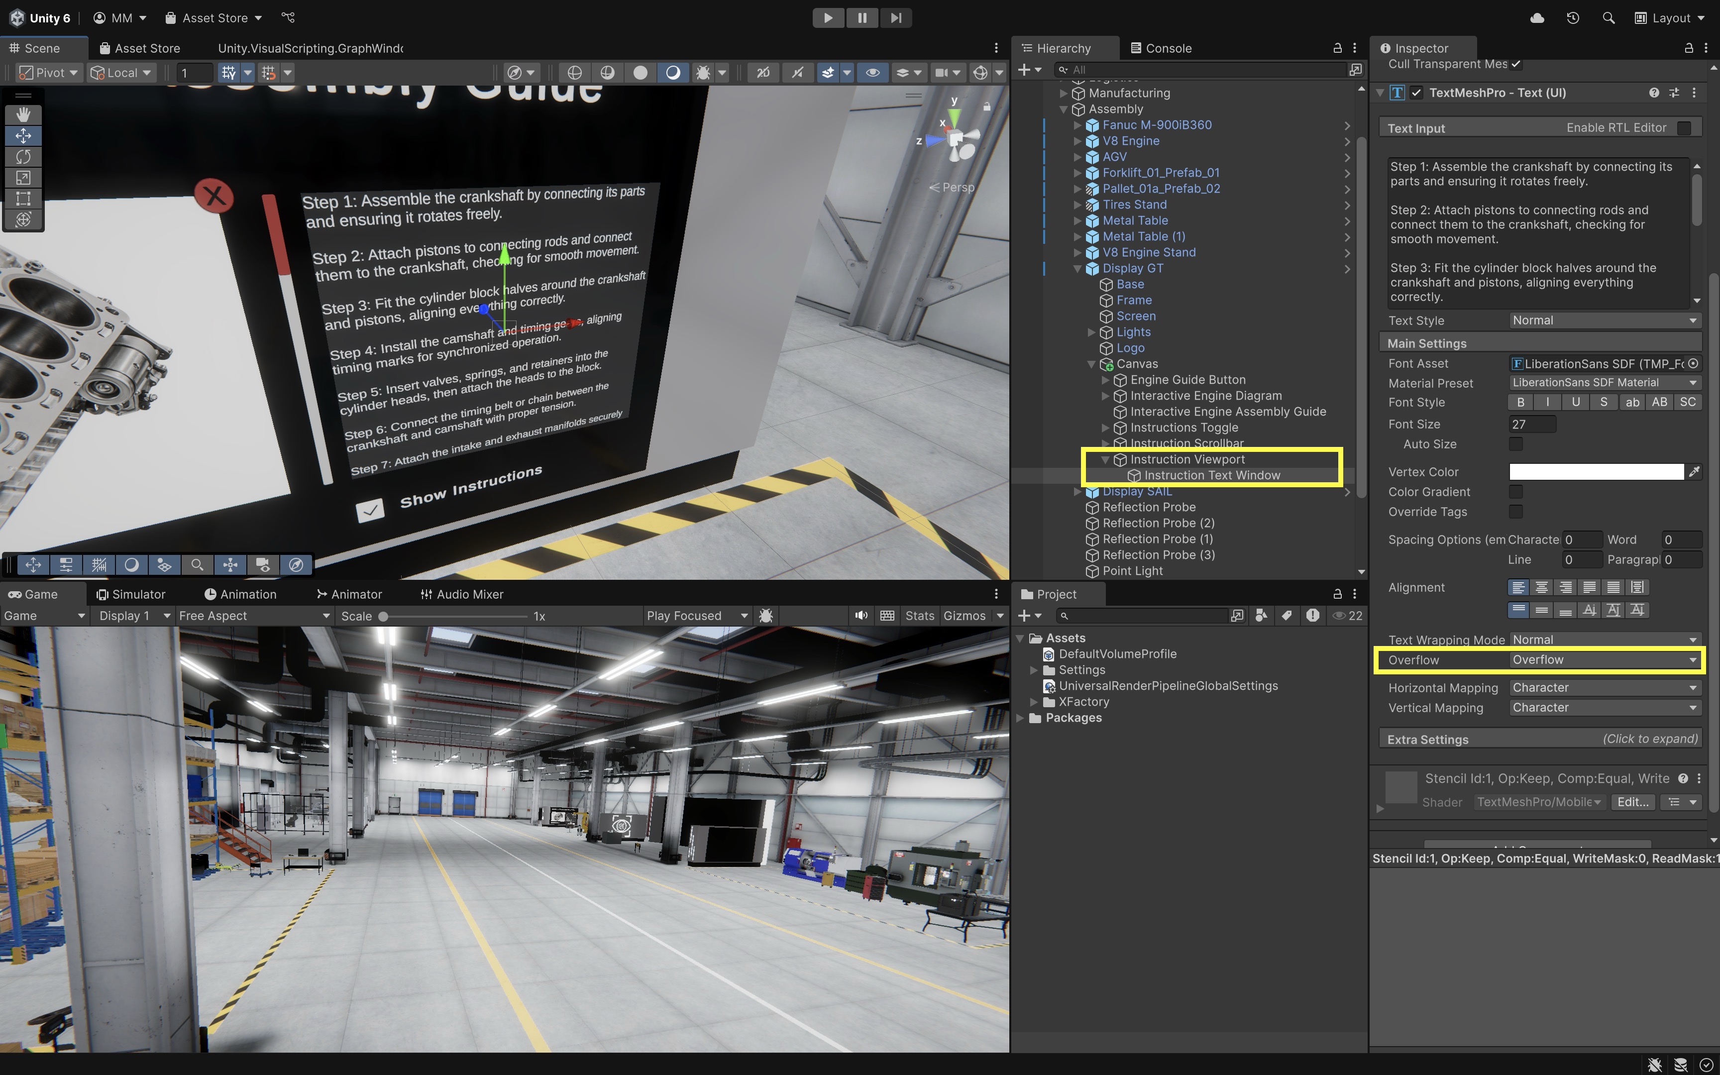Click the Play button
This screenshot has height=1075, width=1720.
[x=827, y=18]
